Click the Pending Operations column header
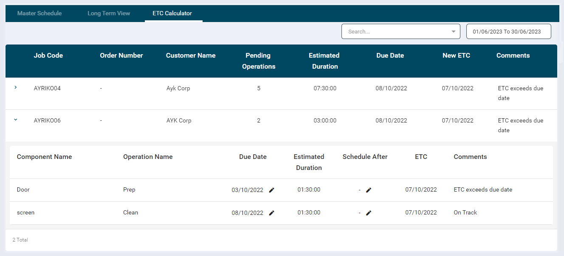 tap(258, 61)
